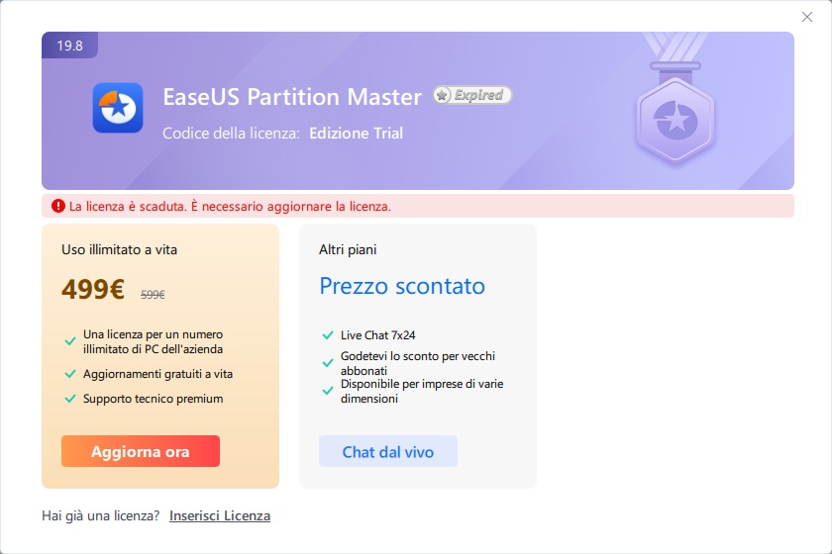The height and width of the screenshot is (554, 832).
Task: Click the Expired status badge
Action: coord(471,95)
